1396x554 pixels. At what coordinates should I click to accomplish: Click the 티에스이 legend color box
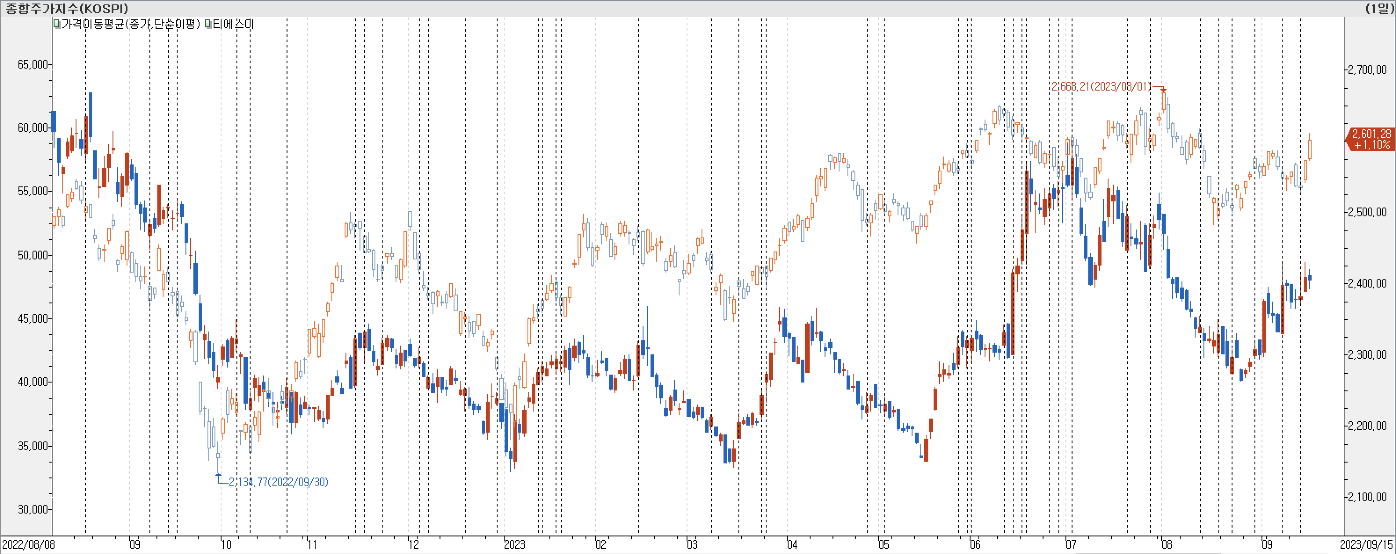(208, 24)
